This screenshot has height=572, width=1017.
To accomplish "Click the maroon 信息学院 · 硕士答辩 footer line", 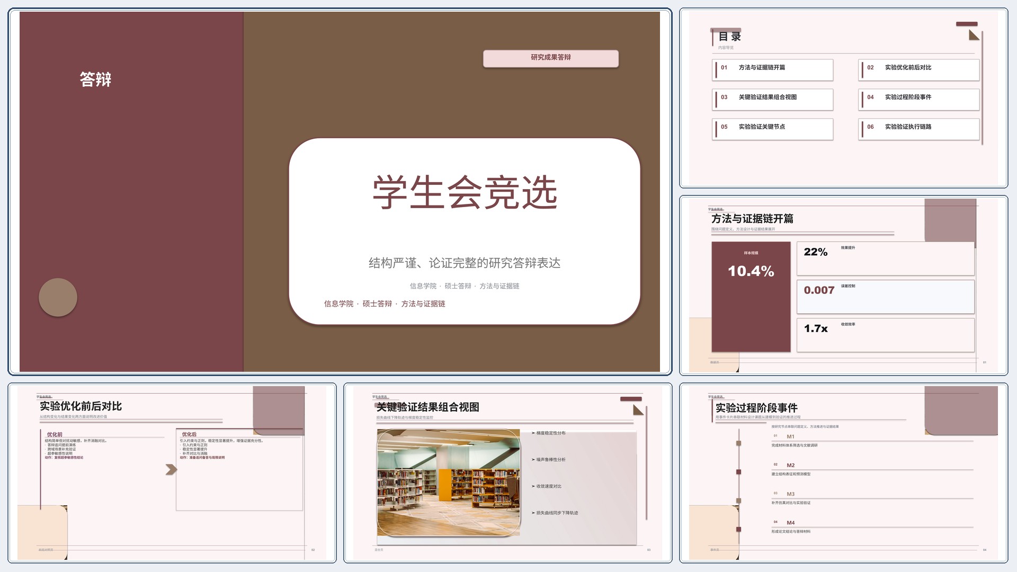I will pyautogui.click(x=385, y=303).
